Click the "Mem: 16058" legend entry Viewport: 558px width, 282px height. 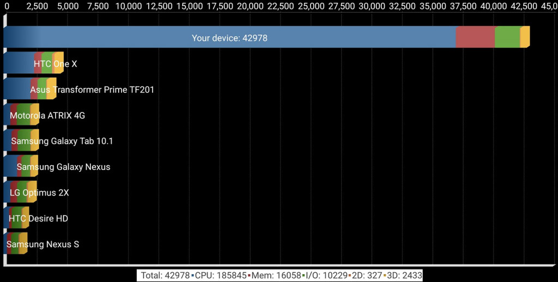(x=276, y=275)
